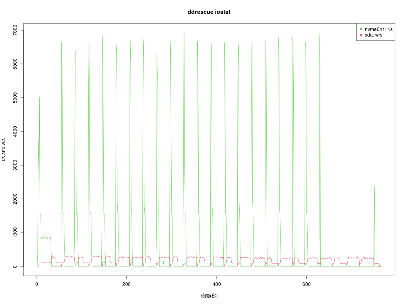Click the y-axis tick label 6000

[15, 64]
